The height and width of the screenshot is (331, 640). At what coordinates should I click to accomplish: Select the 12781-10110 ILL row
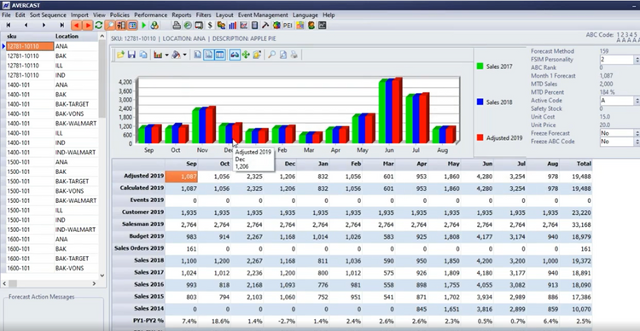(52, 66)
